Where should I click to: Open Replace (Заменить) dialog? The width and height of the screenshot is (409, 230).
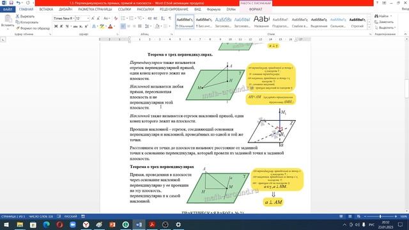tap(384, 22)
